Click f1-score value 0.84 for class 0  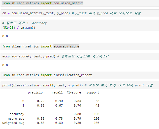point(77,101)
